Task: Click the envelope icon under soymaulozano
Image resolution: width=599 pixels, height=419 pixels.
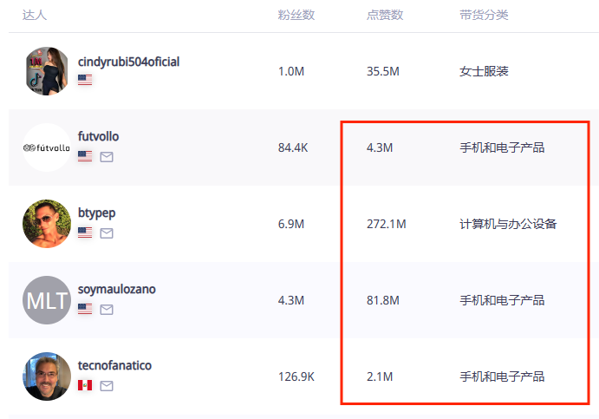Action: coord(107,310)
